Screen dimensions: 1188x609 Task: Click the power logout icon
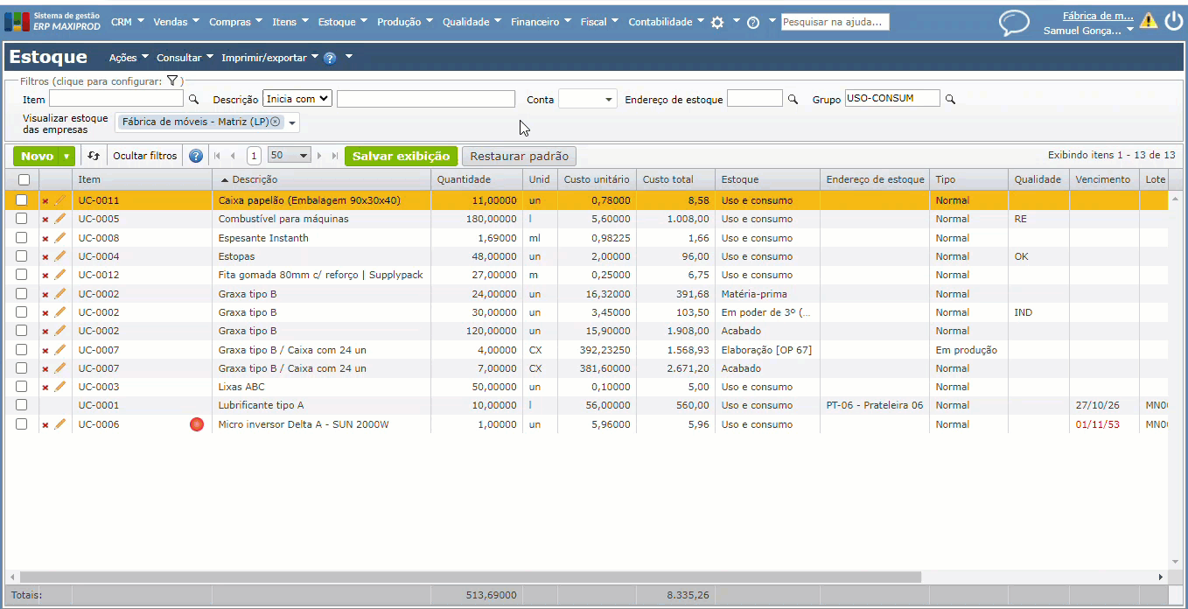point(1173,22)
